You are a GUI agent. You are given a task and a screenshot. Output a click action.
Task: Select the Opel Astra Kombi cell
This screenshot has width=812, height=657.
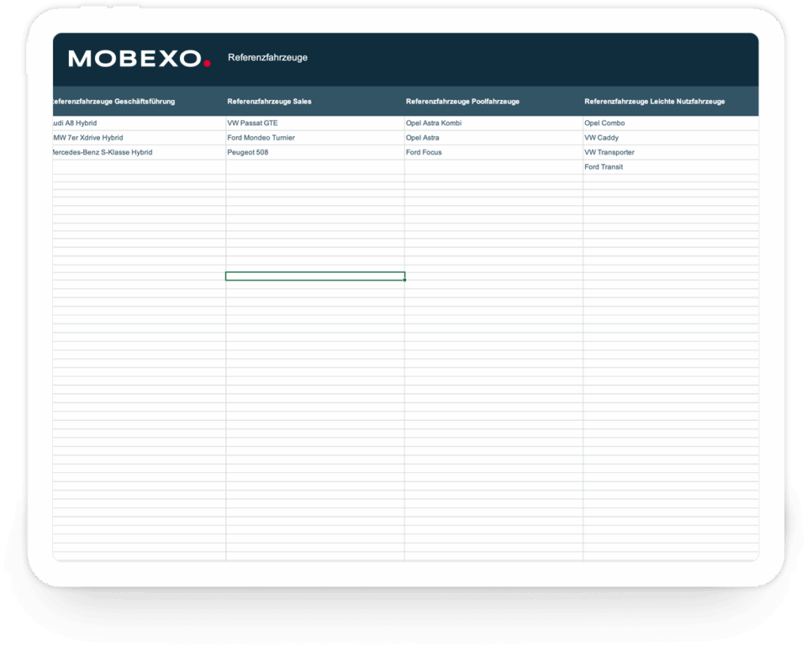coord(433,124)
